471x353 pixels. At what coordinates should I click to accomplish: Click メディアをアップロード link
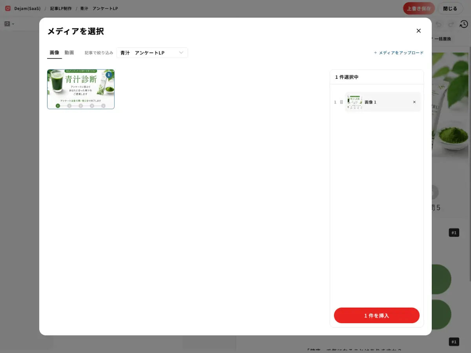[x=398, y=53]
